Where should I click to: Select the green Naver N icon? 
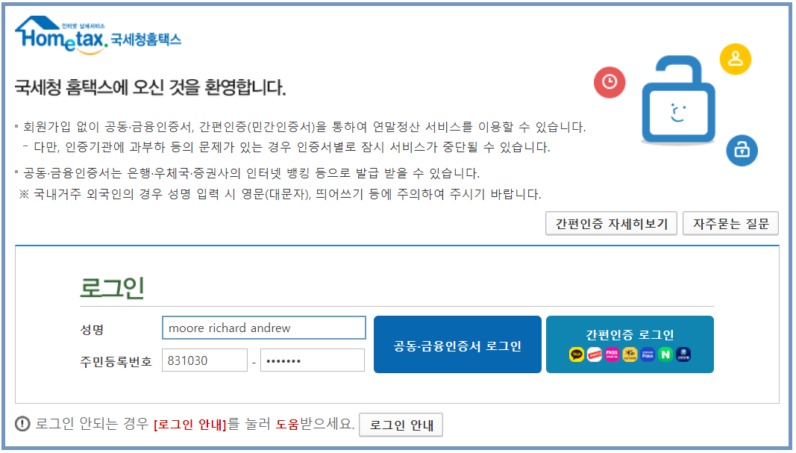click(665, 354)
